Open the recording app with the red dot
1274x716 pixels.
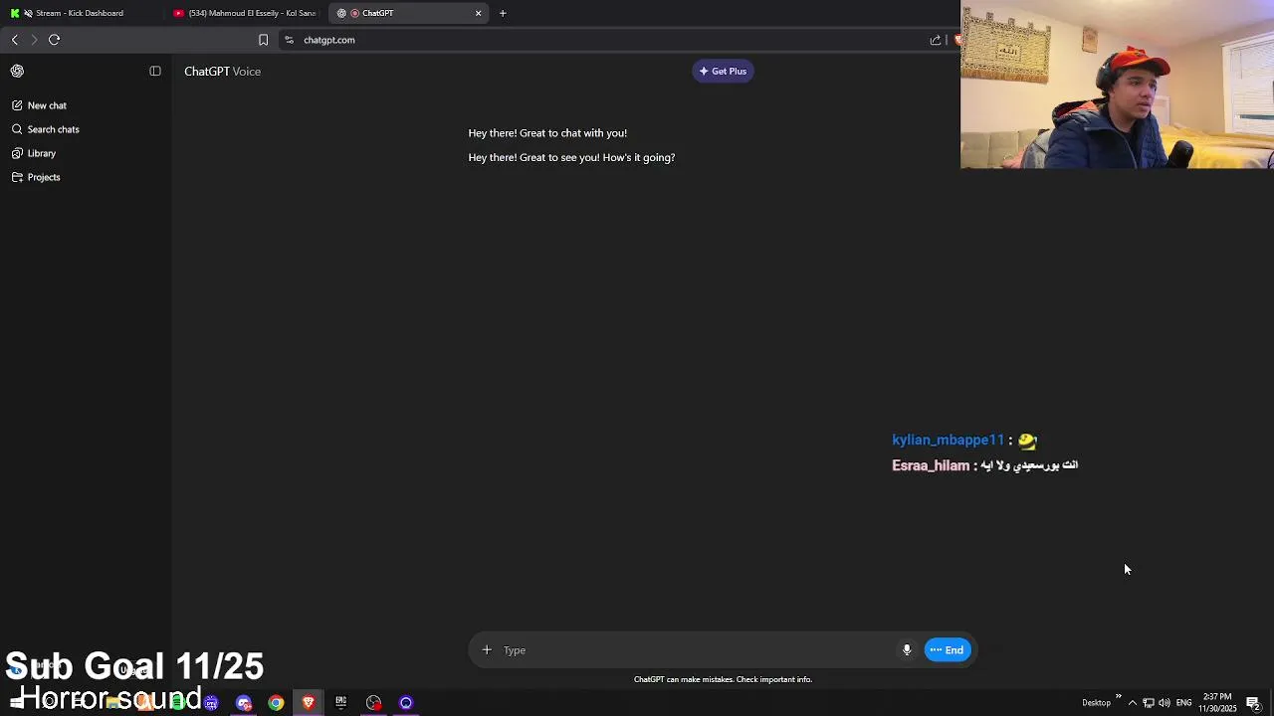pos(373,703)
